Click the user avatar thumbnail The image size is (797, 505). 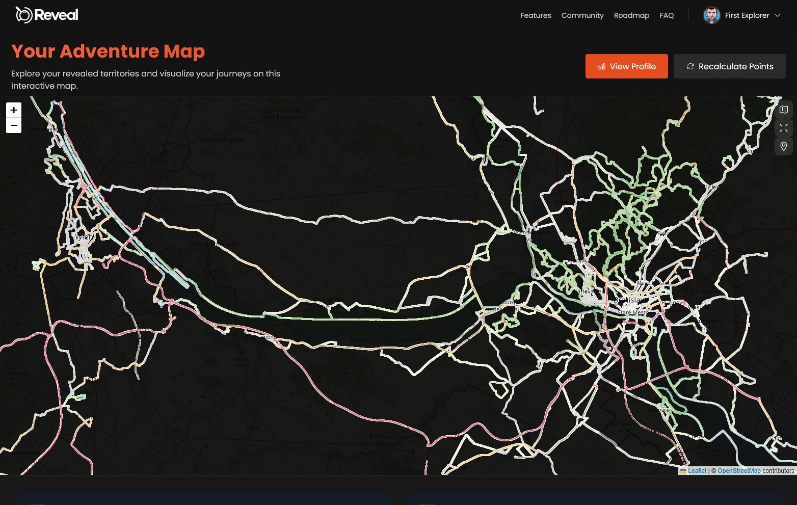click(712, 15)
